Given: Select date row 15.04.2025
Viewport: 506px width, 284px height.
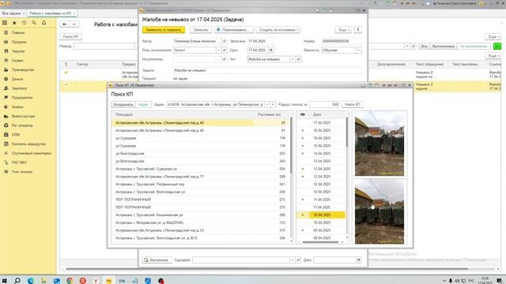Looking at the screenshot, I should (321, 146).
